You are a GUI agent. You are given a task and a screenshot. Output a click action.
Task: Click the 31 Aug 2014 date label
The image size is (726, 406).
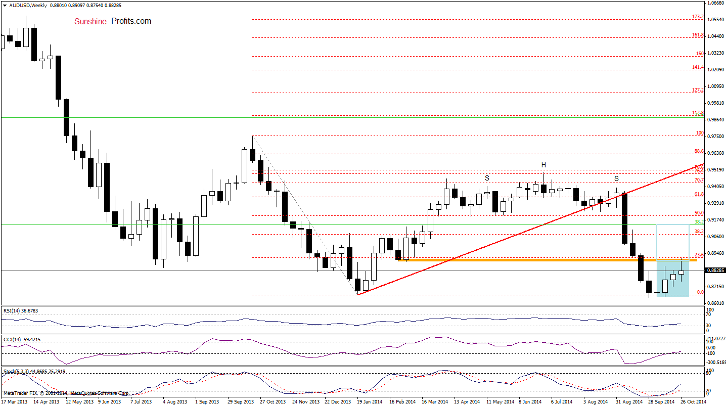pos(630,401)
